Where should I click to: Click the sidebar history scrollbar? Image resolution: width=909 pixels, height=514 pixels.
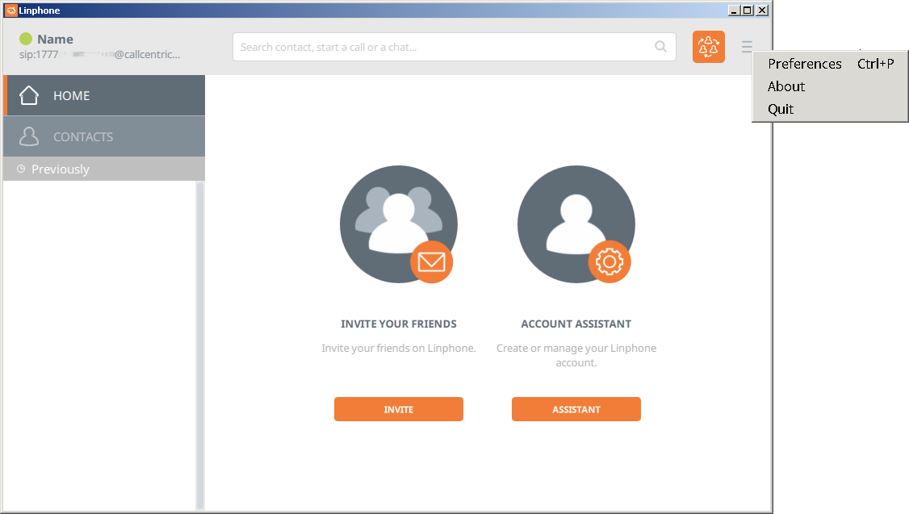[200, 345]
